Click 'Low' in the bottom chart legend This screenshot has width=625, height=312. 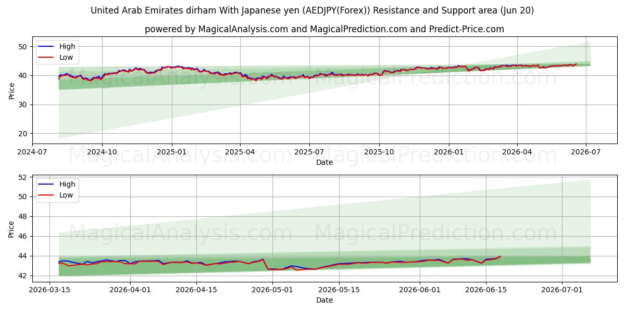tap(66, 195)
